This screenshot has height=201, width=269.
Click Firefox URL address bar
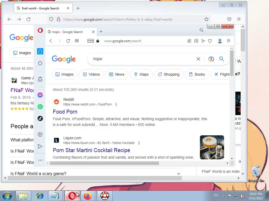click(x=129, y=19)
